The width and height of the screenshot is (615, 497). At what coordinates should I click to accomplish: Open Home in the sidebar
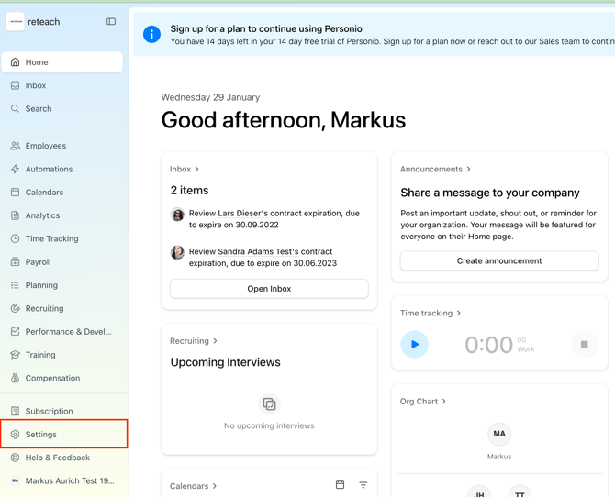pyautogui.click(x=62, y=62)
